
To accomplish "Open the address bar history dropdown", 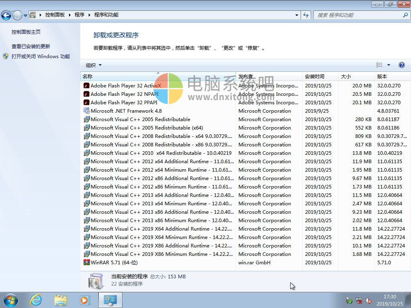I will (297, 15).
